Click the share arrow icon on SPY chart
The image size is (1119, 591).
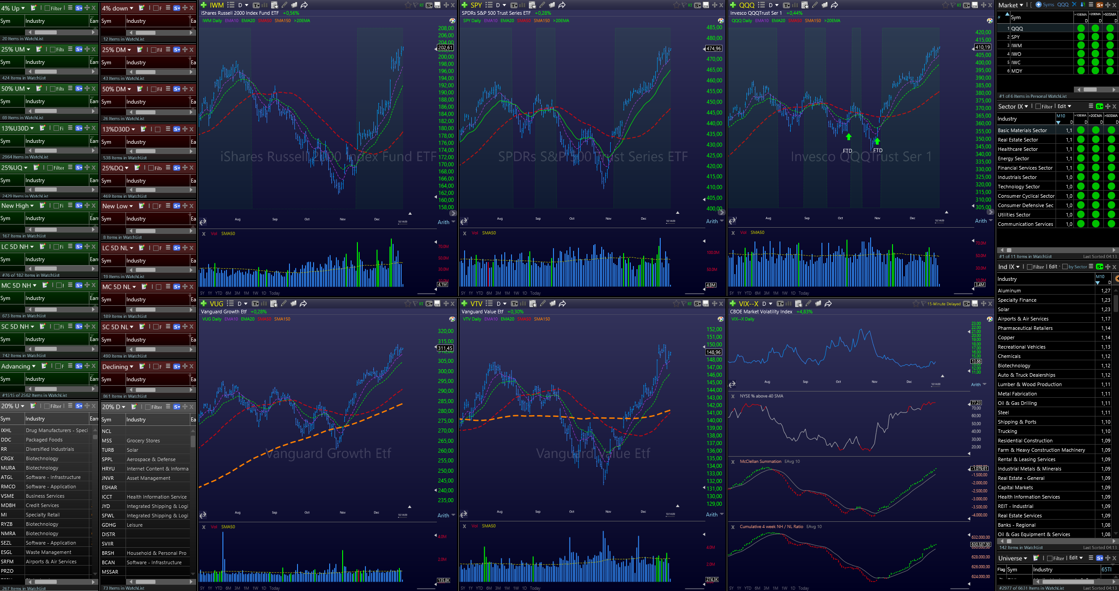point(562,5)
